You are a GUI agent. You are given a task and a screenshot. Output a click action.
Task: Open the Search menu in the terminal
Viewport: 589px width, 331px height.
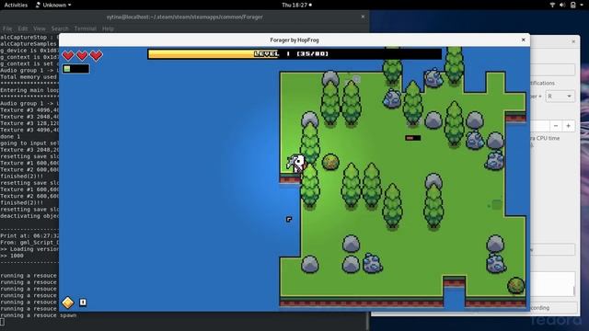click(60, 29)
